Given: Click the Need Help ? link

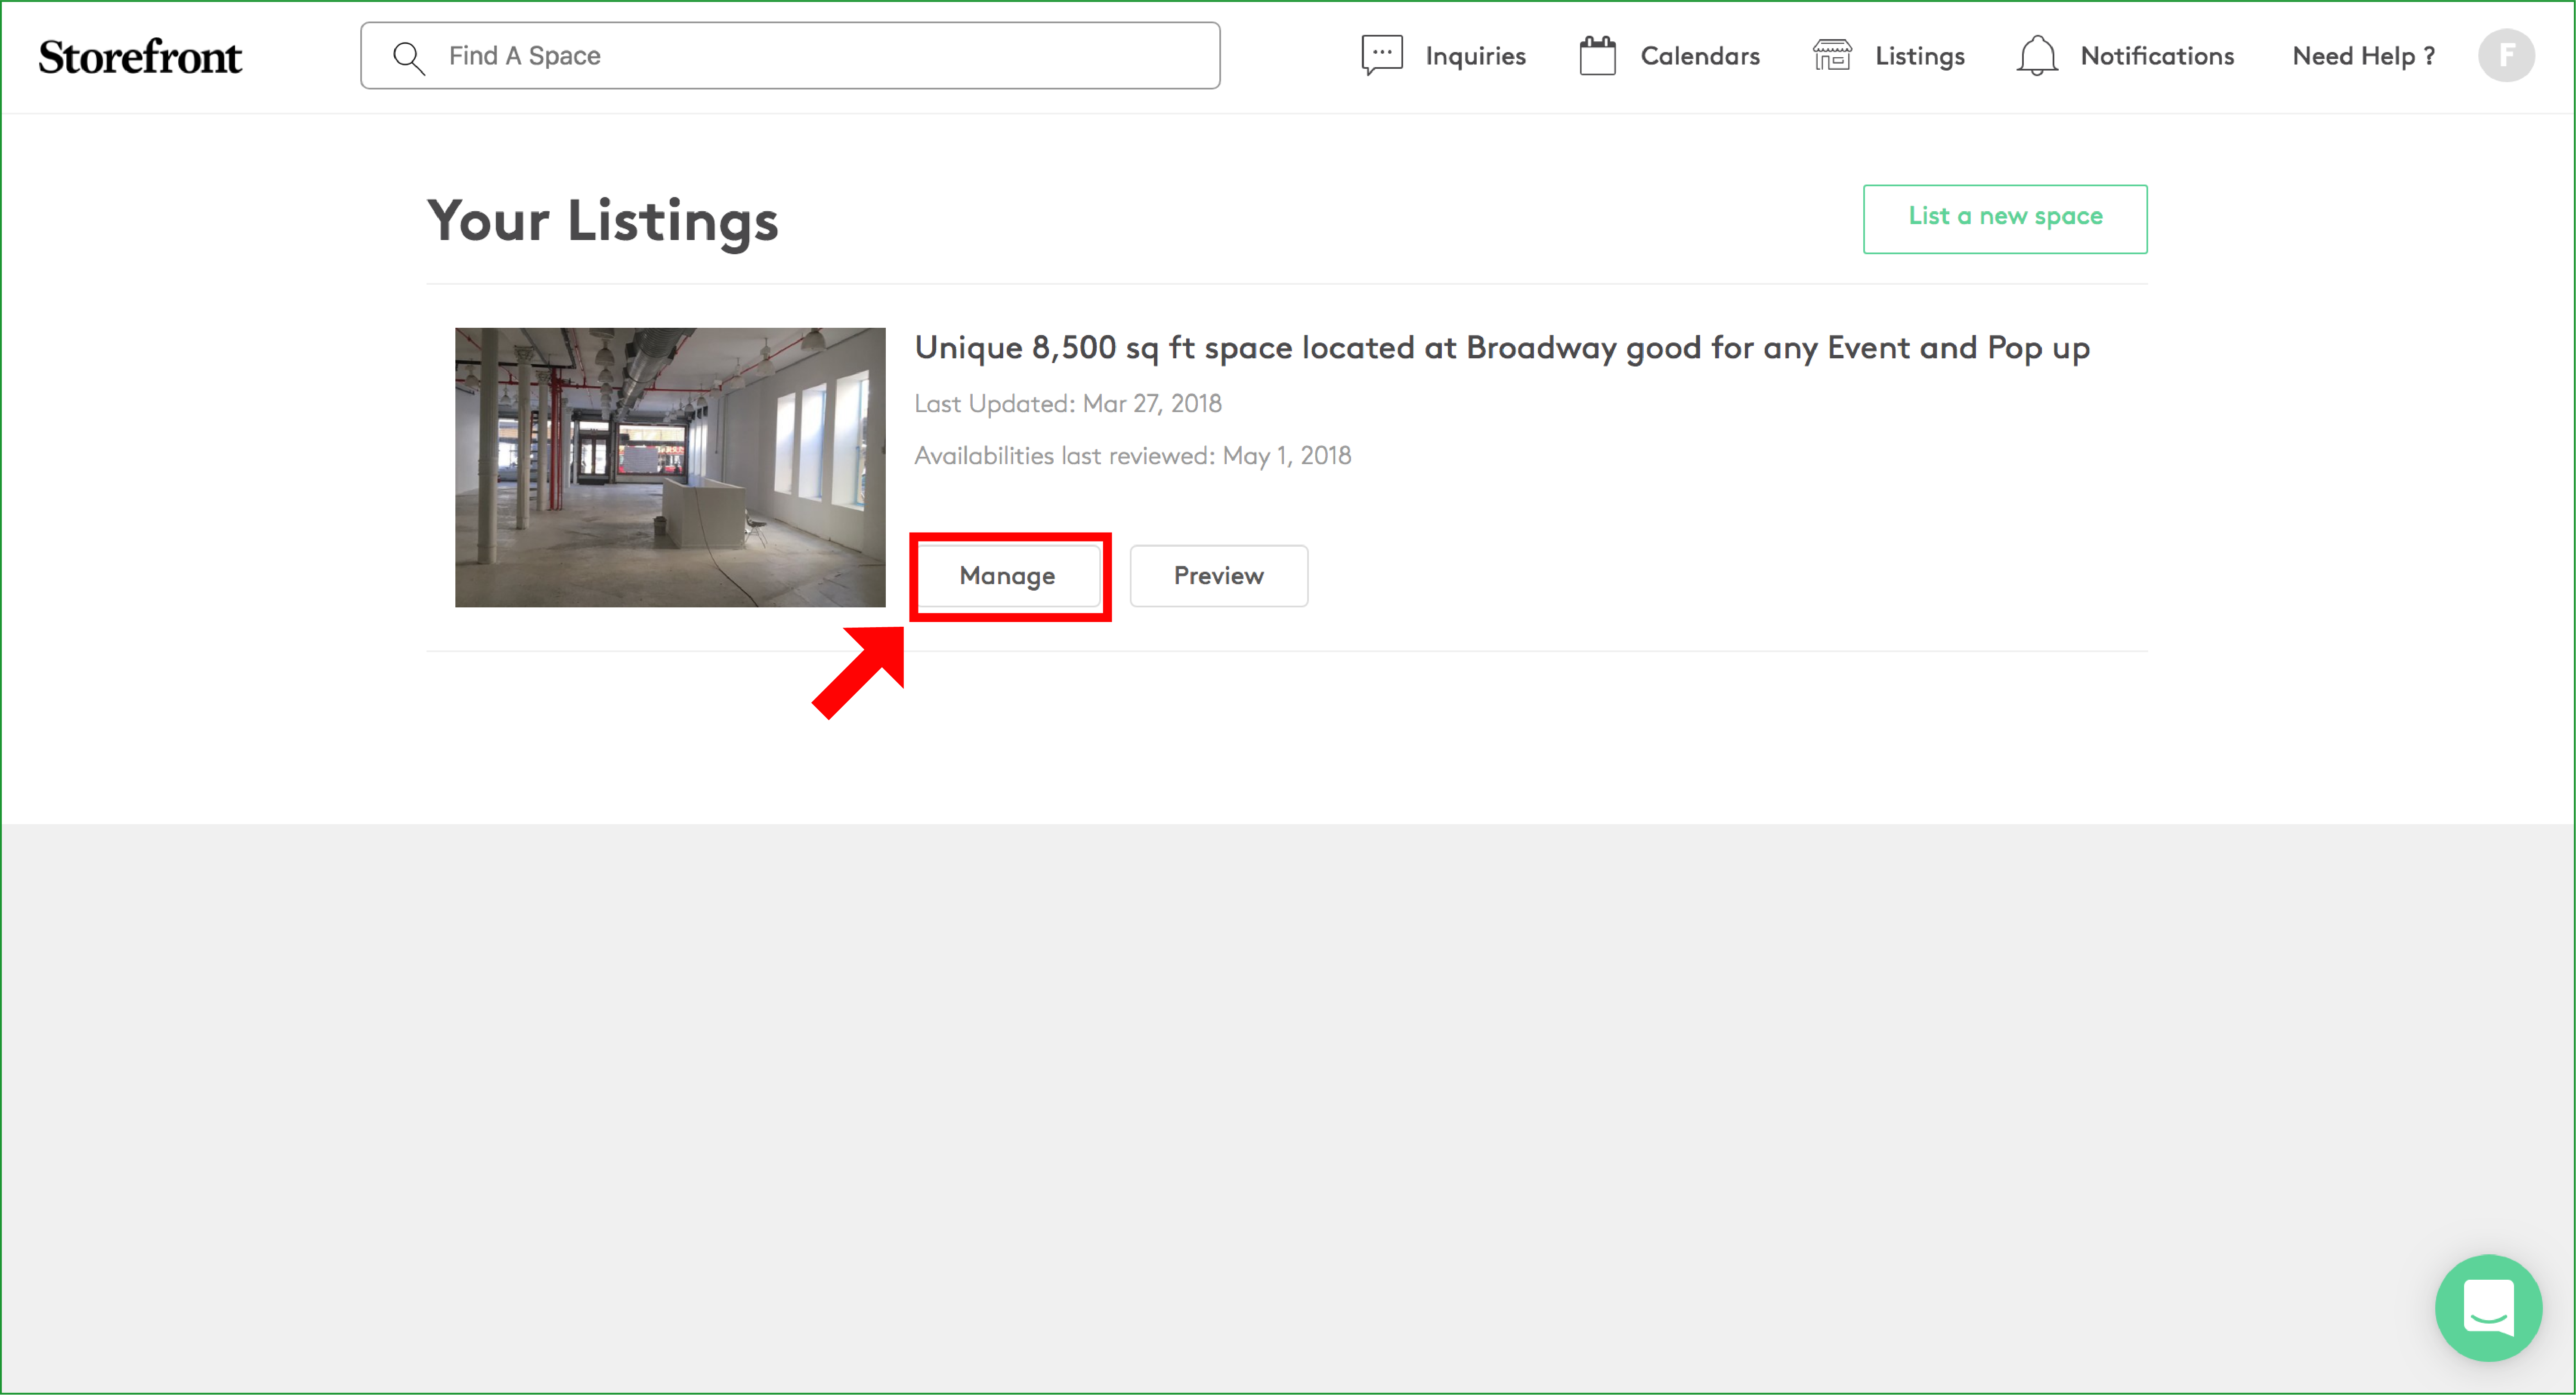Looking at the screenshot, I should (2363, 57).
